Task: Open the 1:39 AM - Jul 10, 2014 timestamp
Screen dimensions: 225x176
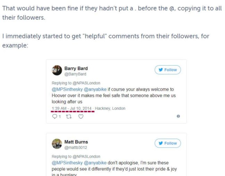Action: [x=72, y=108]
